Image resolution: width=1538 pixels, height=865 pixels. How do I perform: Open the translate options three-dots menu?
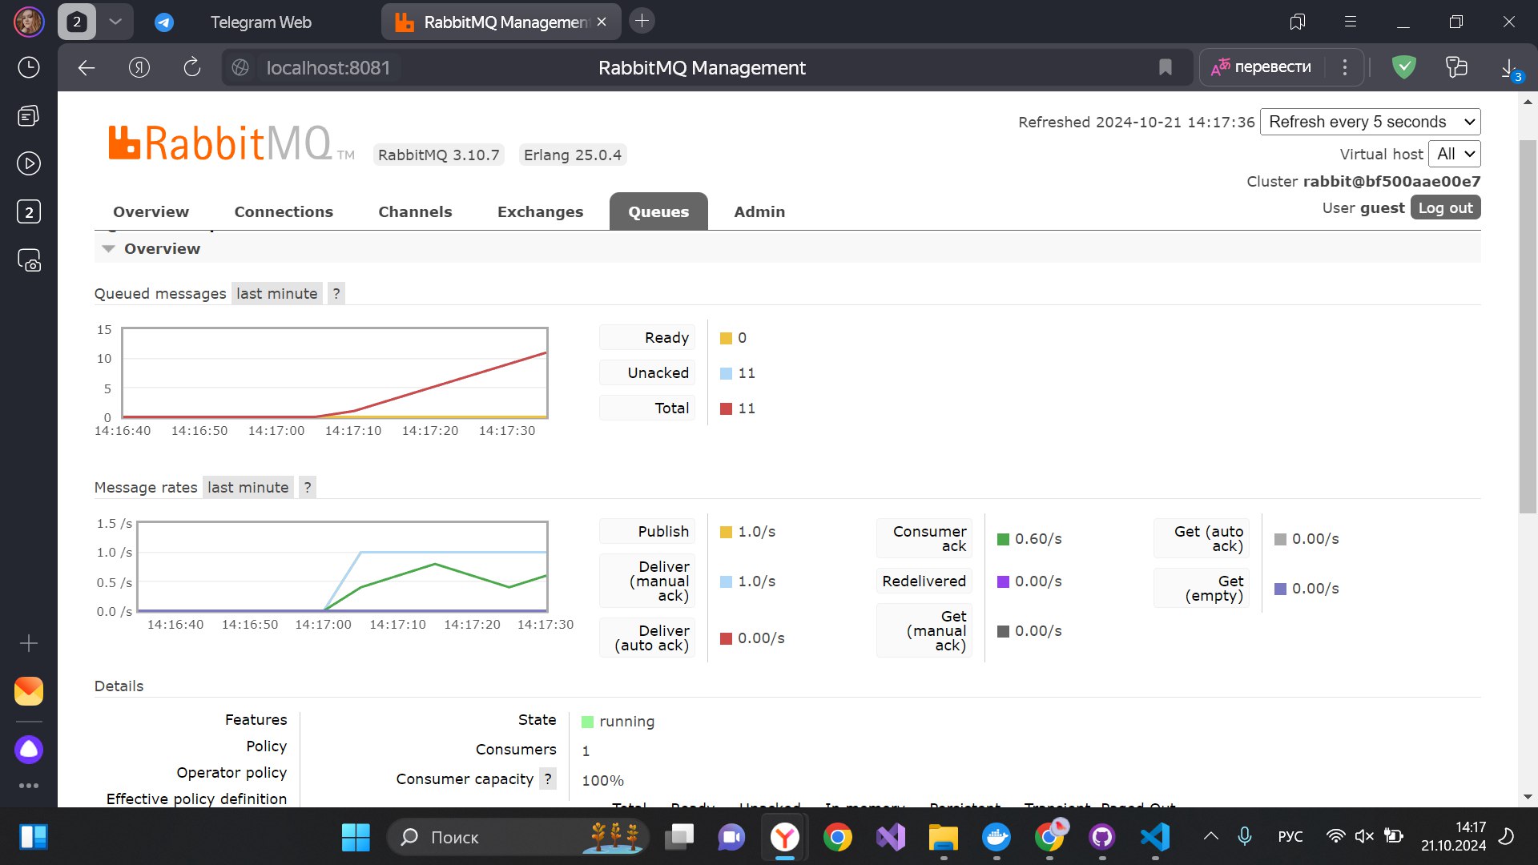click(1345, 68)
